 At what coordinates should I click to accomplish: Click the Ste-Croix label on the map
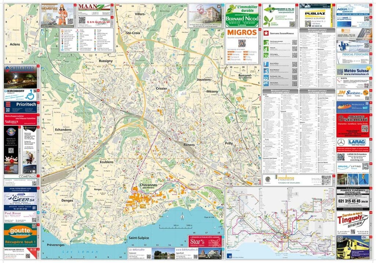[133, 33]
